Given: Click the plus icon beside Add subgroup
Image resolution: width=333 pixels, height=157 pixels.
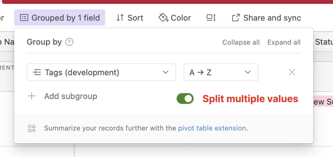Looking at the screenshot, I should [32, 96].
